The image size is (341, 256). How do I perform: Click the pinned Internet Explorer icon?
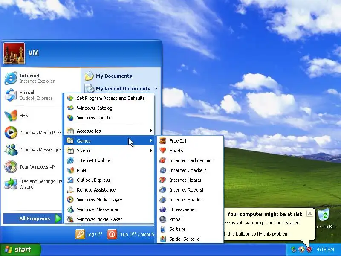(x=11, y=78)
